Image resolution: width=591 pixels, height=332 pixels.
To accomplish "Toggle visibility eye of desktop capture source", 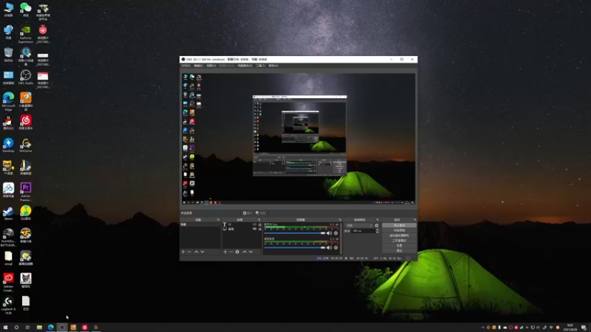I will coord(254,229).
